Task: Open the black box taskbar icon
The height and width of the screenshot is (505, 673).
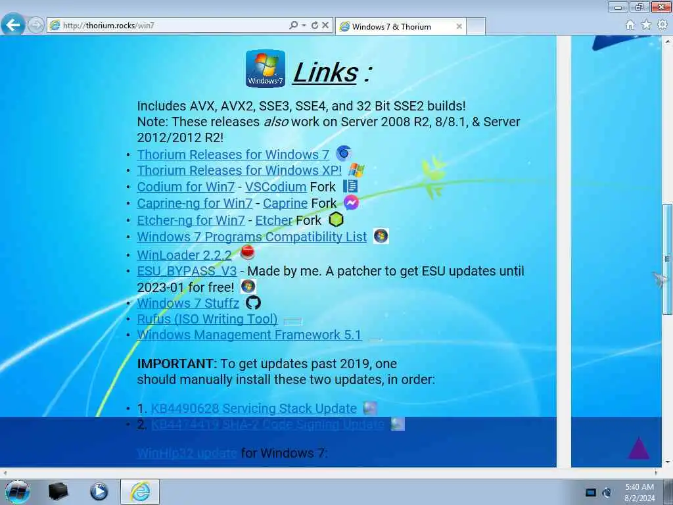Action: (58, 492)
